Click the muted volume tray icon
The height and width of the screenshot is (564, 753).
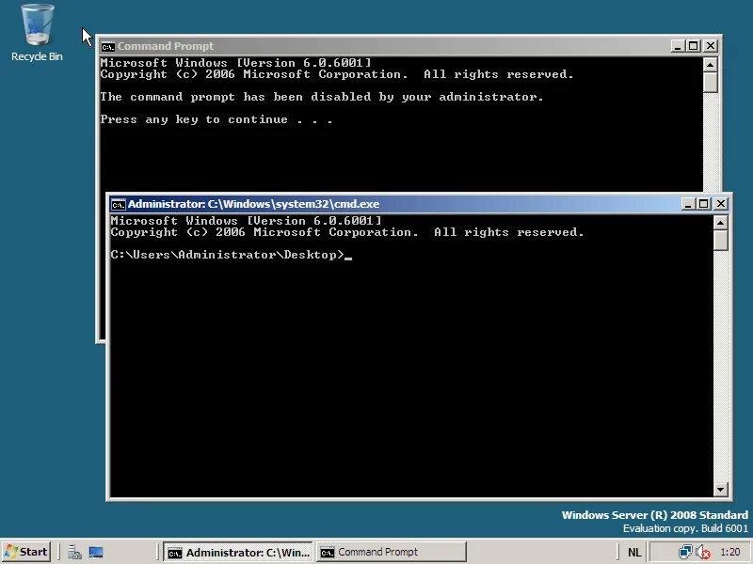(702, 553)
